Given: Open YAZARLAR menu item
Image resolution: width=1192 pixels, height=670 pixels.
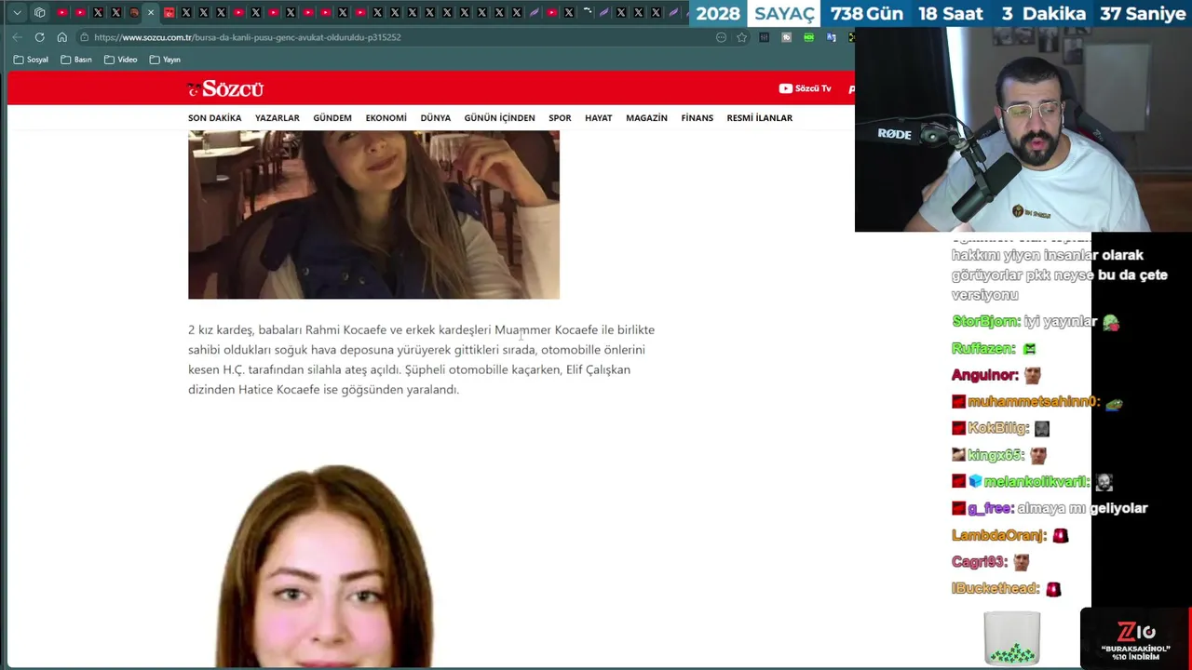Looking at the screenshot, I should point(278,118).
